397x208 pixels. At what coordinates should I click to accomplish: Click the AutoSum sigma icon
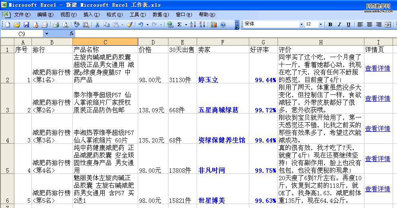pos(180,25)
